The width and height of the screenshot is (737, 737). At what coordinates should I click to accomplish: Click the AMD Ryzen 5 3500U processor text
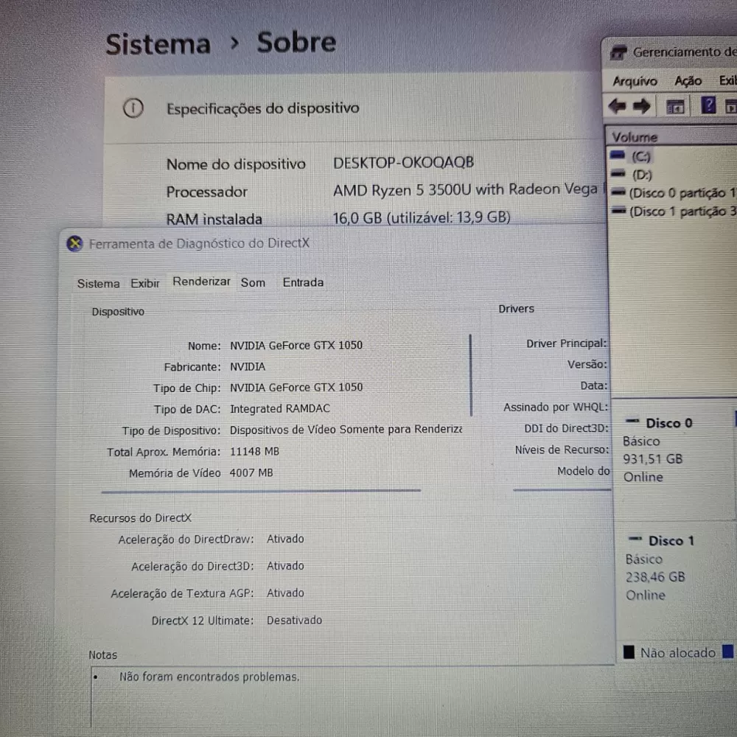pyautogui.click(x=465, y=190)
